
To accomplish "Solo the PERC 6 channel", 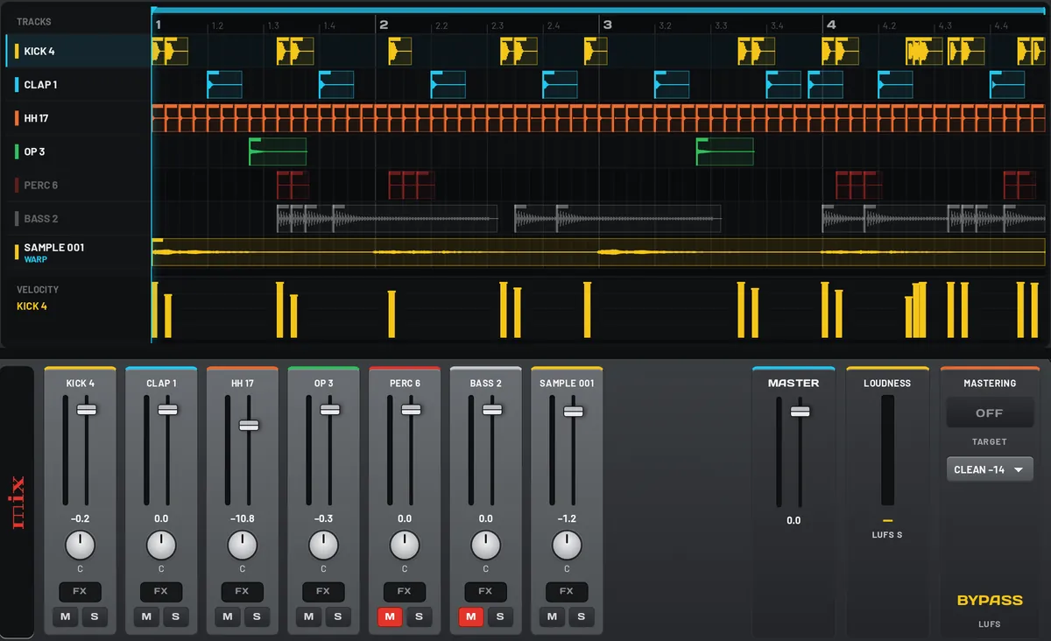I will coord(419,616).
